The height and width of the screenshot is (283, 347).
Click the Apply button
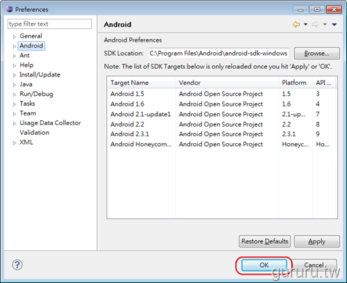(x=317, y=241)
